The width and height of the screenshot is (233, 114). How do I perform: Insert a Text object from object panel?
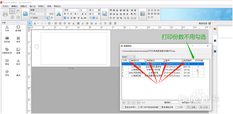click(x=7, y=28)
